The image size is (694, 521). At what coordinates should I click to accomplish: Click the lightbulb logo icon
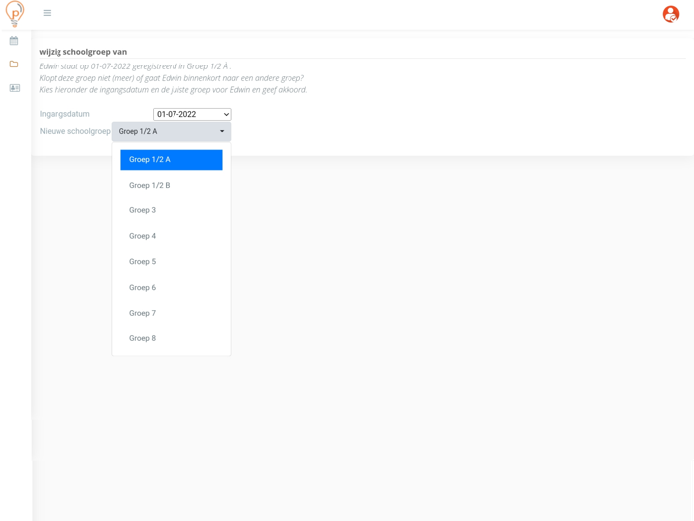click(x=15, y=14)
